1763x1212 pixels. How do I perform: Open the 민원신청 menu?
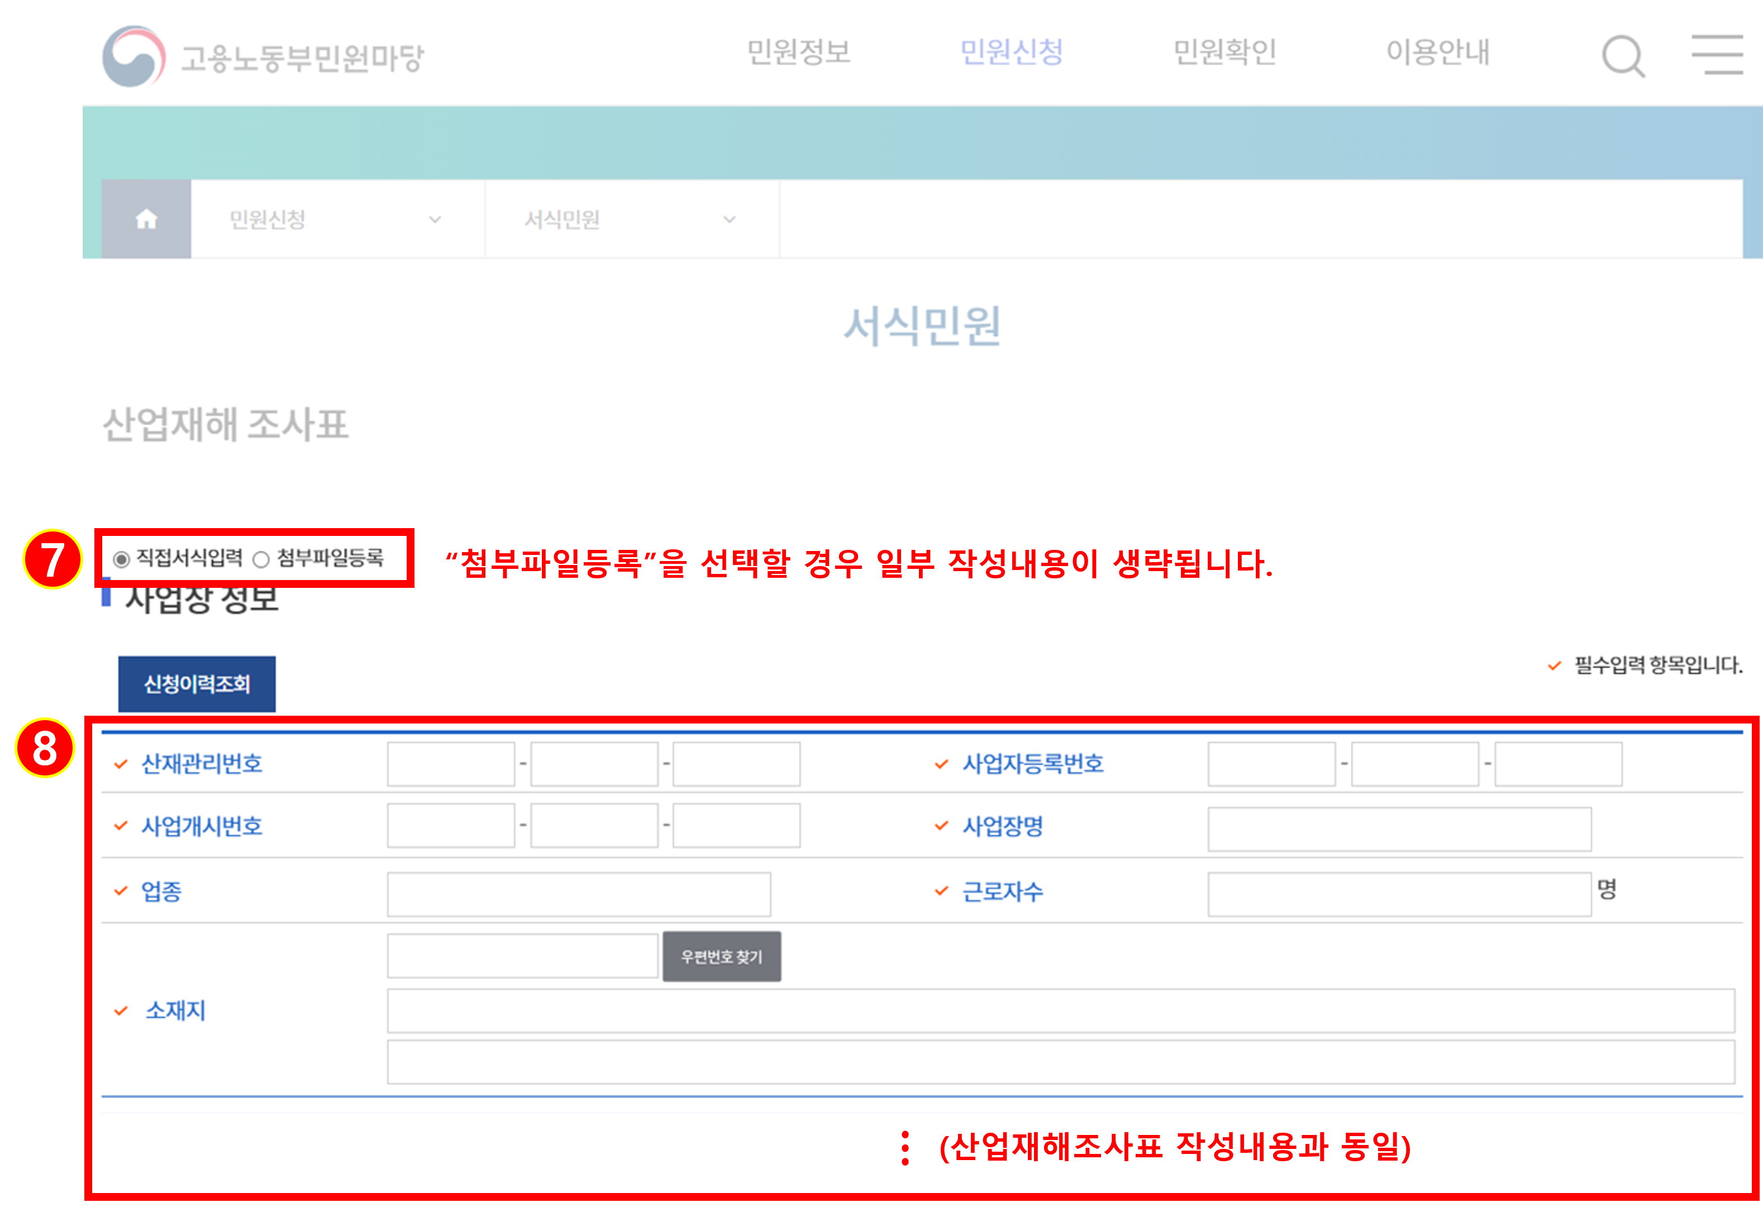pos(1011,51)
